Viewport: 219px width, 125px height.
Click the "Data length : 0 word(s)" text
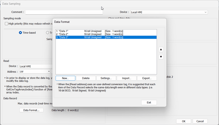click(x=65, y=110)
